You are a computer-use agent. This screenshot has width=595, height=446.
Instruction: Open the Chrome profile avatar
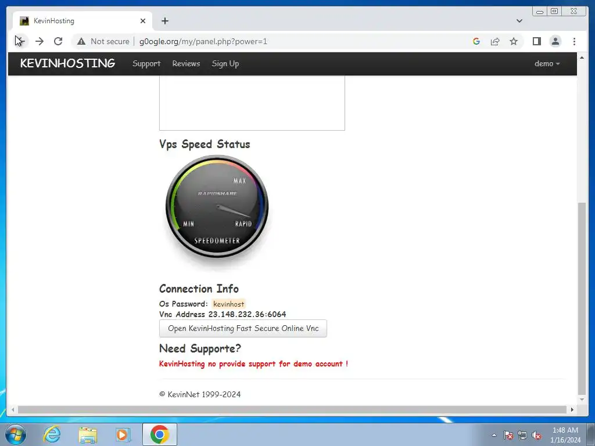(x=555, y=41)
